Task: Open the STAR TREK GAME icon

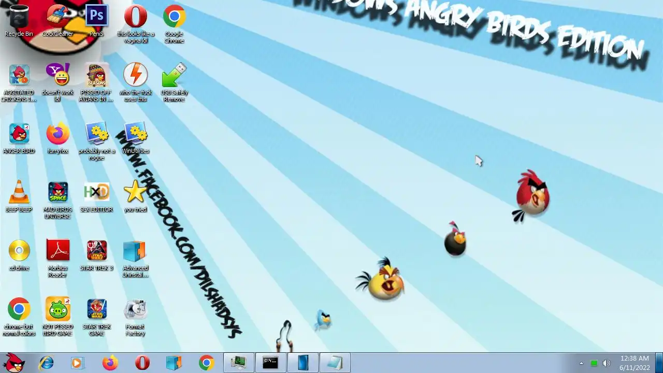Action: click(96, 317)
